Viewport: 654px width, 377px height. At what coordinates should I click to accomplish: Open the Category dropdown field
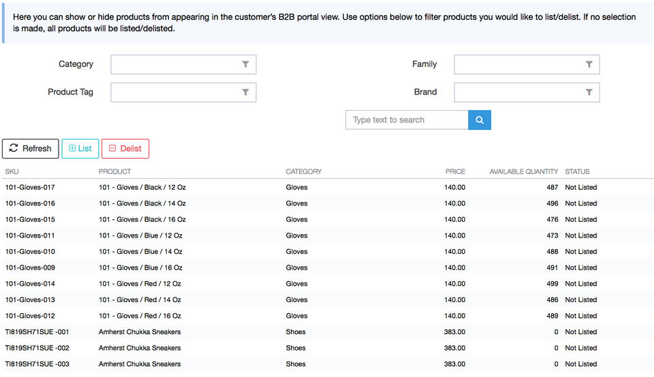coord(176,65)
